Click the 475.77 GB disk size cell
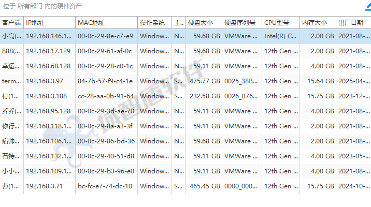Viewport: 371px width, 207px height. click(205, 81)
